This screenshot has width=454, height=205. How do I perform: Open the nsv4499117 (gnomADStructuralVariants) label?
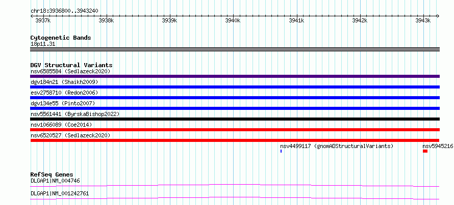click(x=337, y=146)
